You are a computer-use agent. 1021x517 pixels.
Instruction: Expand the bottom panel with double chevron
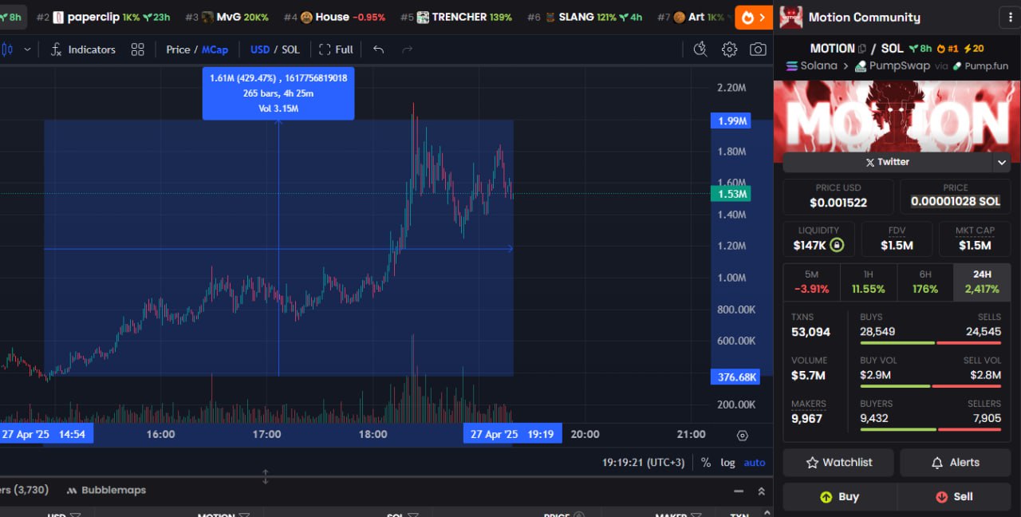tap(761, 491)
